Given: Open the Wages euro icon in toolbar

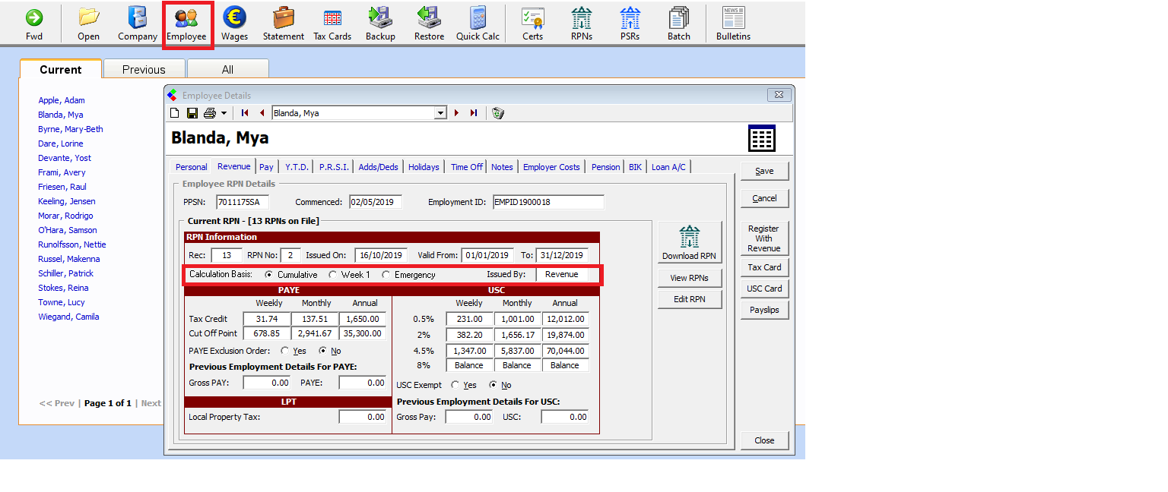Looking at the screenshot, I should click(x=234, y=18).
